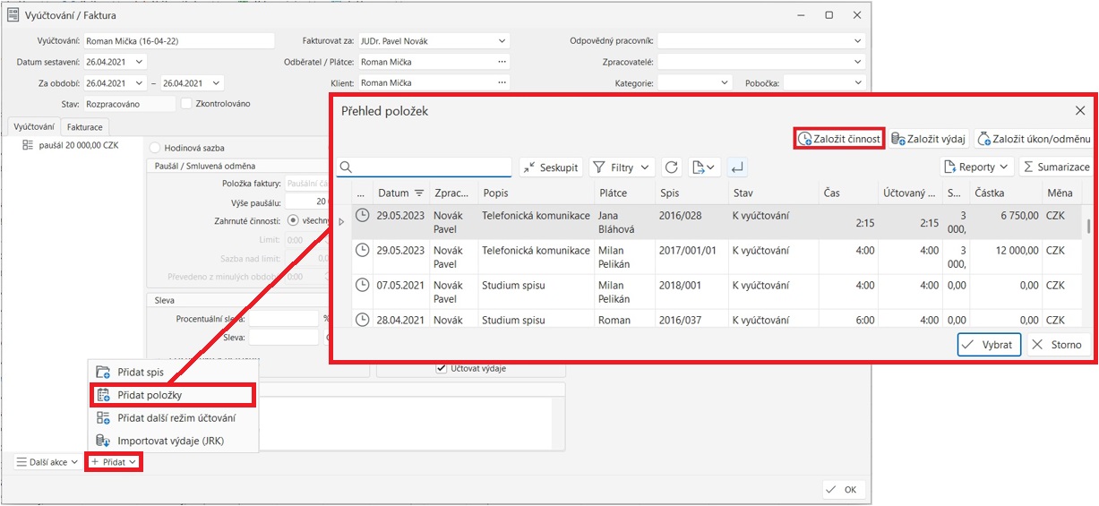The height and width of the screenshot is (506, 1099).
Task: Click Založit výdaj with coins icon
Action: coord(928,139)
